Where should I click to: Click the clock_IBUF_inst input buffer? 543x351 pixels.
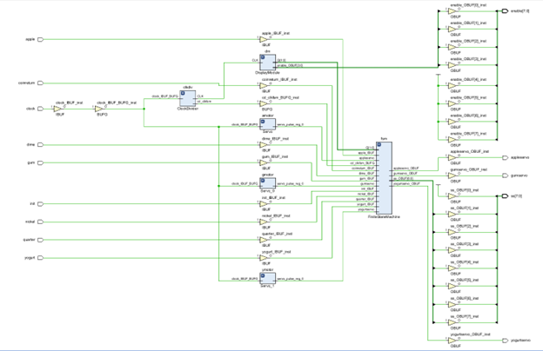[61, 109]
